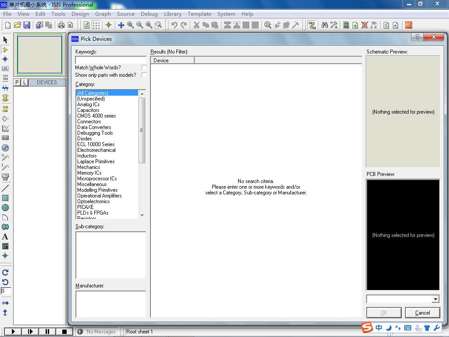Click the P pick devices button

tap(17, 82)
